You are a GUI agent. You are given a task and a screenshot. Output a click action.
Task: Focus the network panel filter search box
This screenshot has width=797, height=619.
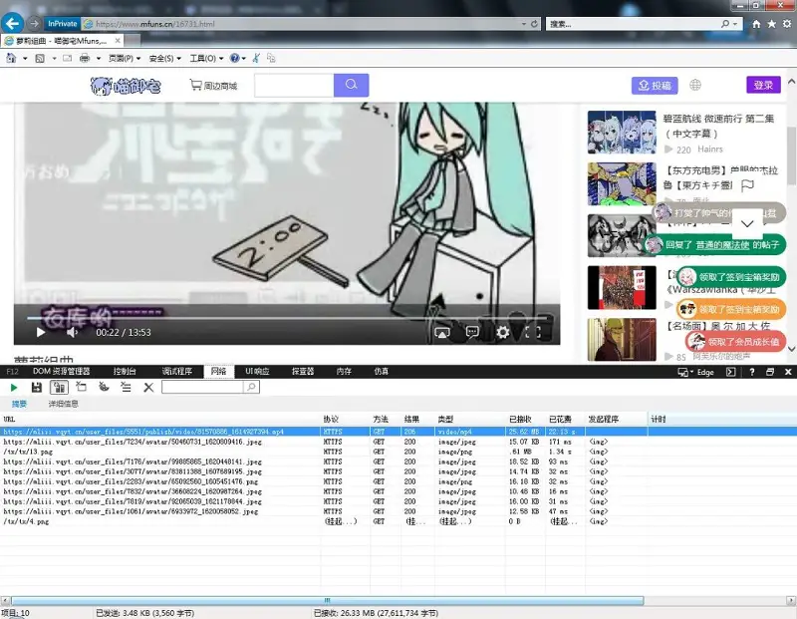(202, 387)
